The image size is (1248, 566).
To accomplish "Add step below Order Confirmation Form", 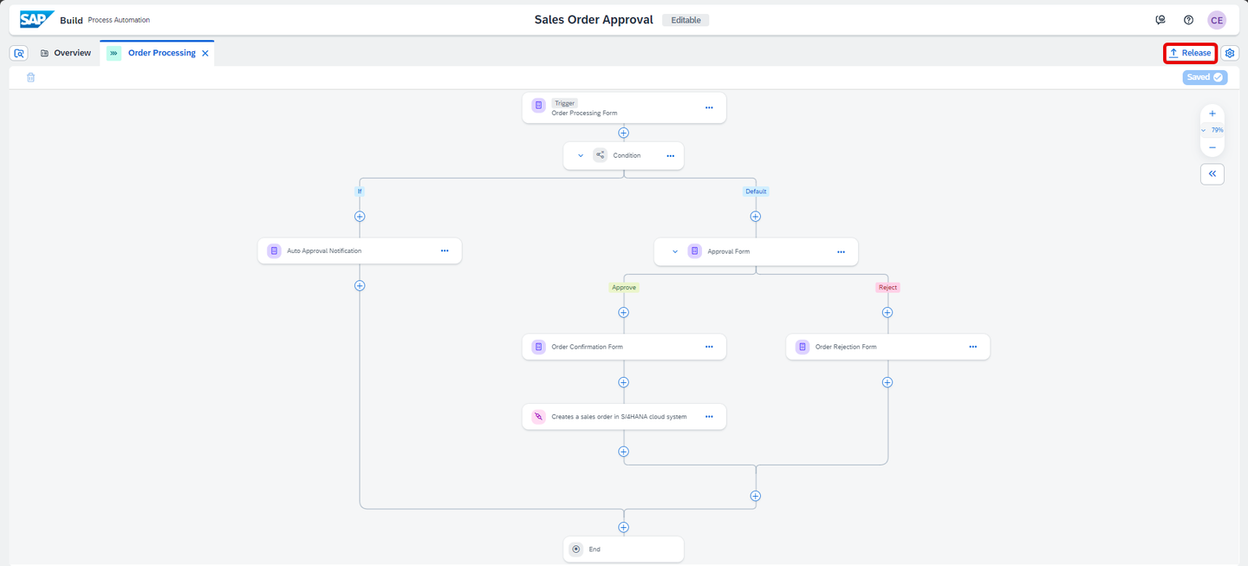I will [x=623, y=382].
